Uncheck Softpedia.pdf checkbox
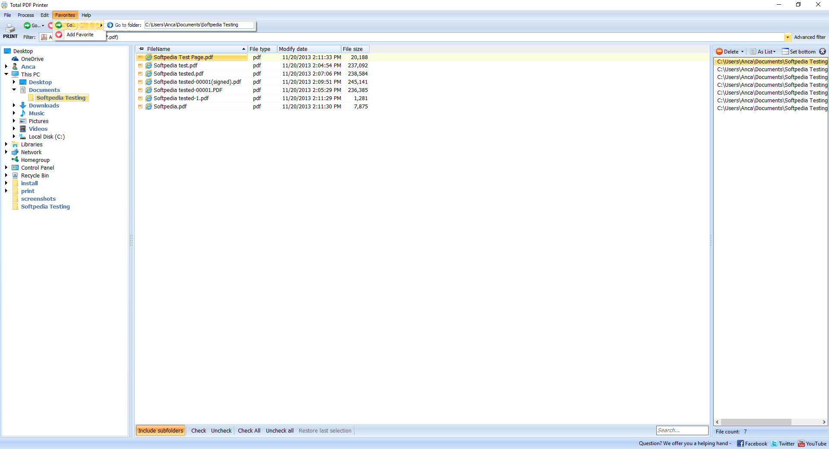The image size is (829, 449). pos(140,107)
